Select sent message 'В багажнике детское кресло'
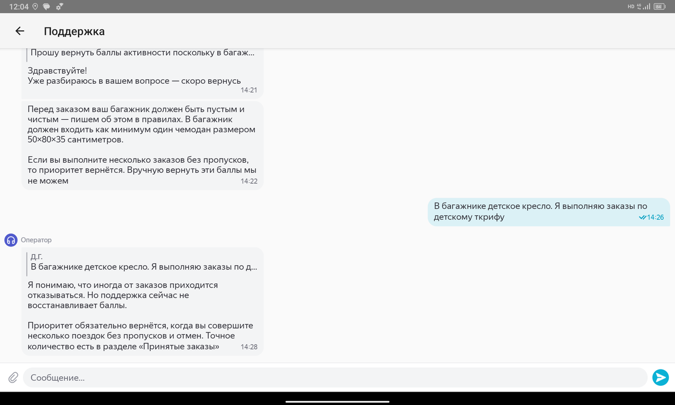The image size is (675, 405). click(549, 211)
